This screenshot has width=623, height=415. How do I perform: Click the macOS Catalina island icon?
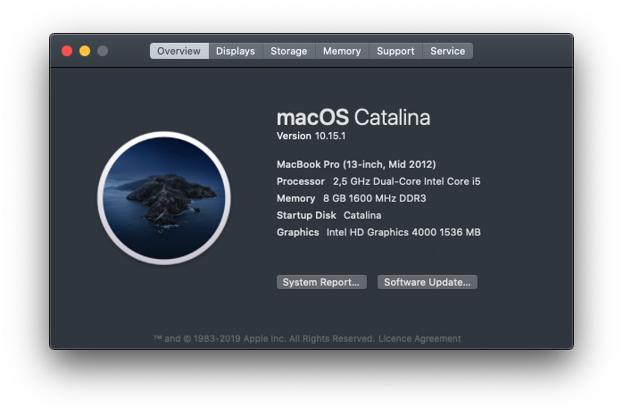pos(164,198)
